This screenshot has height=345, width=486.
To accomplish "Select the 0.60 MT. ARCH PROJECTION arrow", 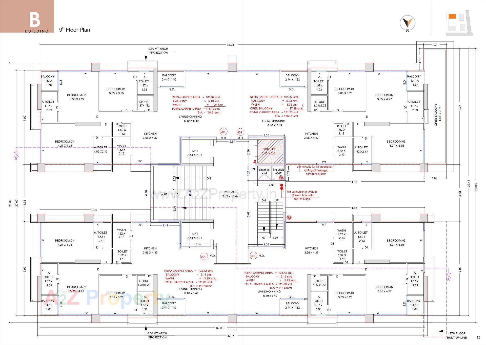I will coord(146,58).
